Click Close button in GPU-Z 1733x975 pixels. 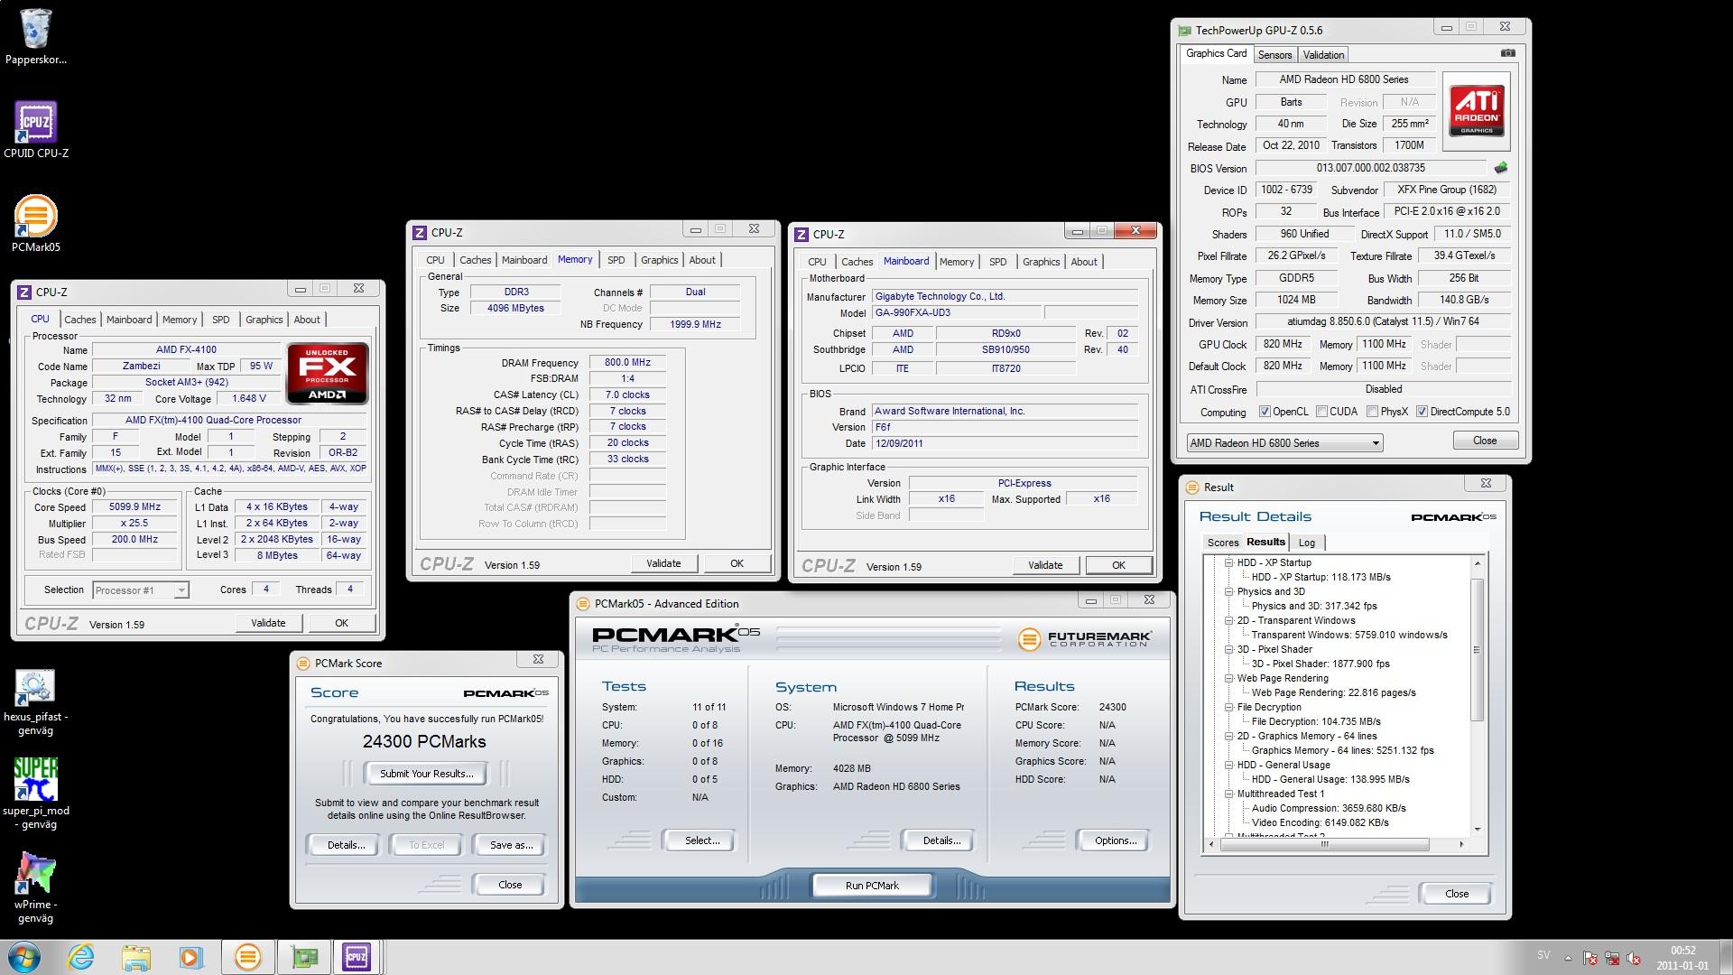[x=1485, y=441]
